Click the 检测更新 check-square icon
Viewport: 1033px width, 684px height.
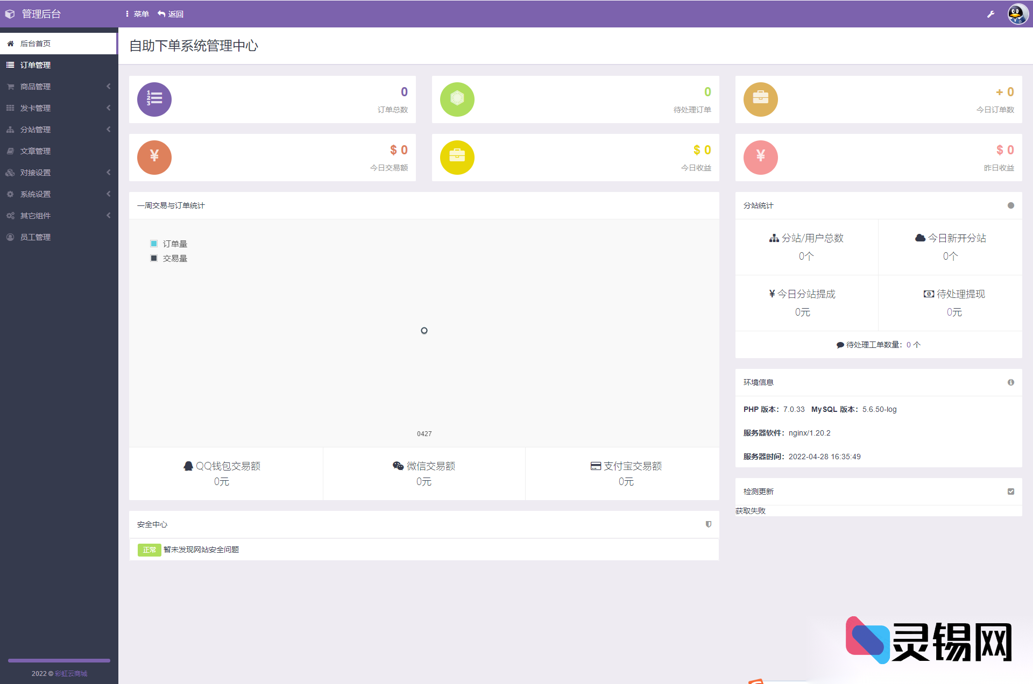coord(1011,491)
